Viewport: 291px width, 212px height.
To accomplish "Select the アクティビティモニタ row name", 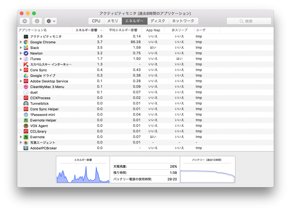I will 46,36.
